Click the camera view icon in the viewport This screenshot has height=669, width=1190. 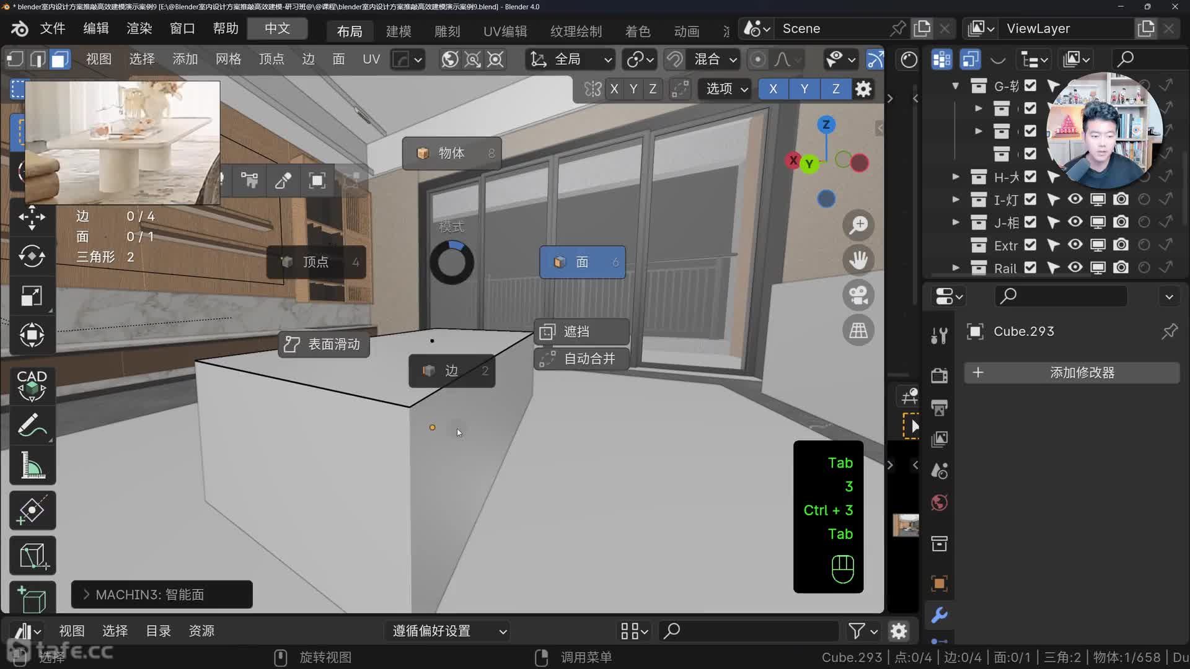(x=859, y=295)
